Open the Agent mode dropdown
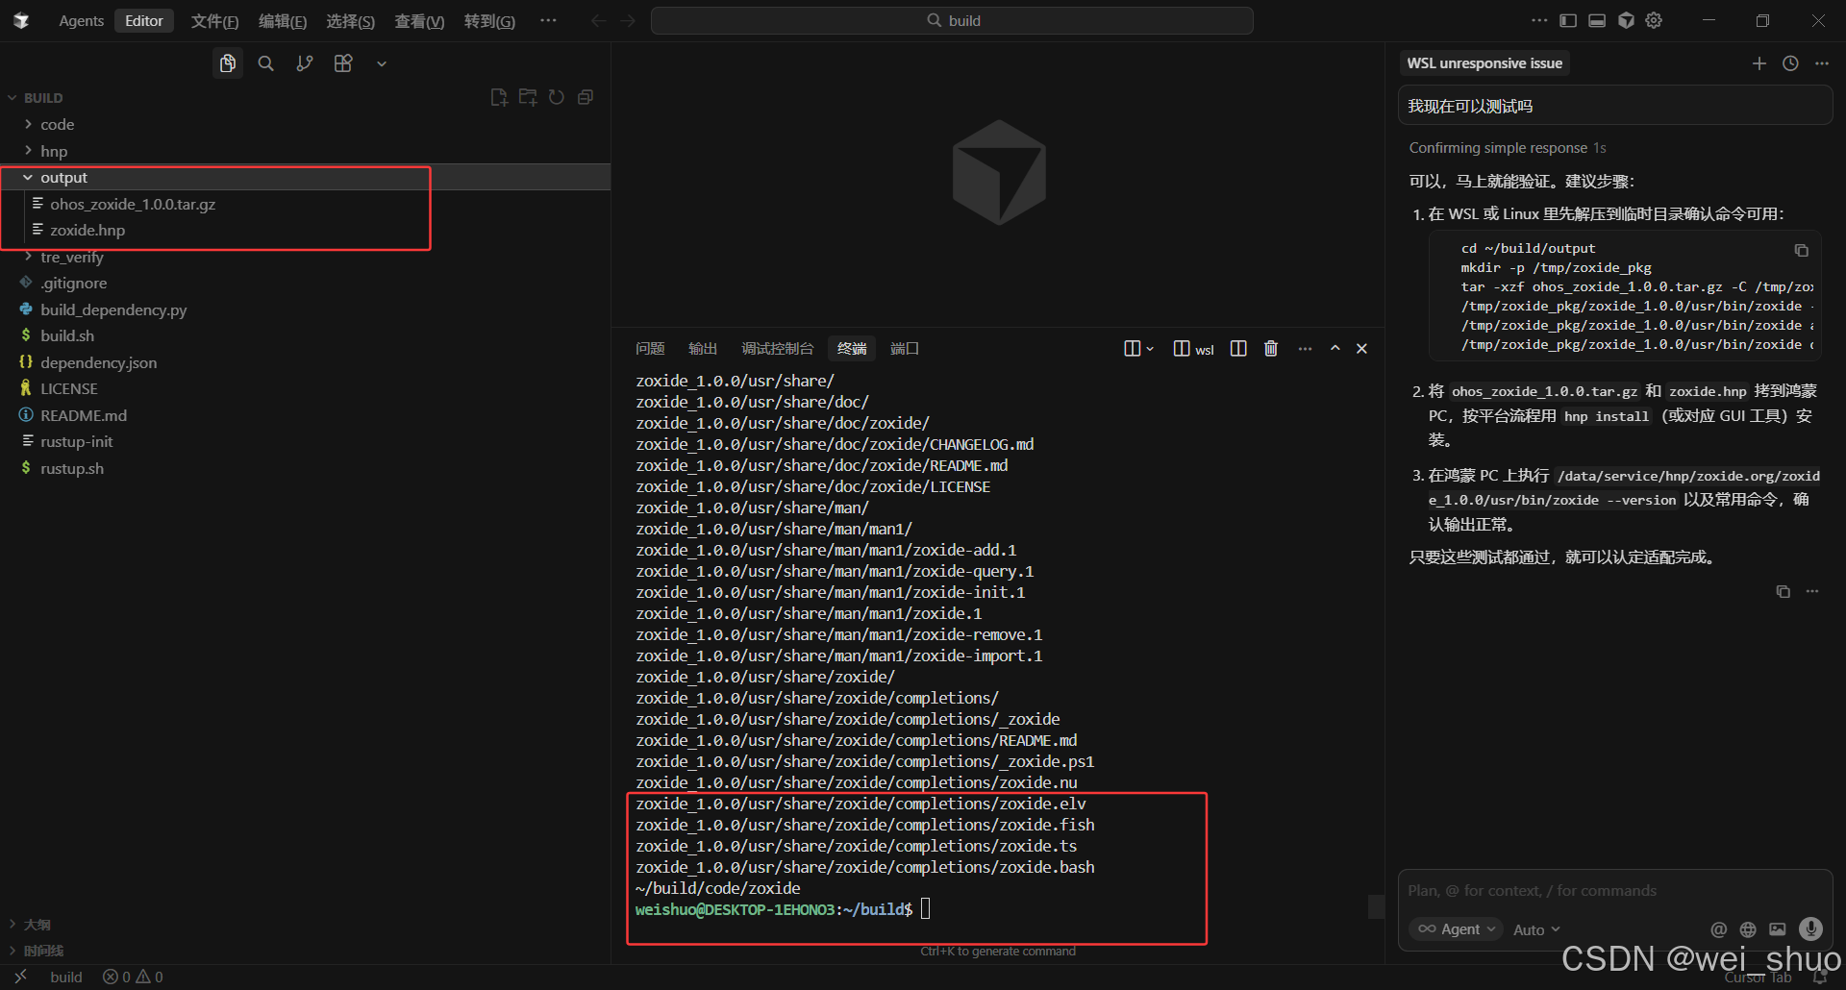 click(x=1456, y=929)
